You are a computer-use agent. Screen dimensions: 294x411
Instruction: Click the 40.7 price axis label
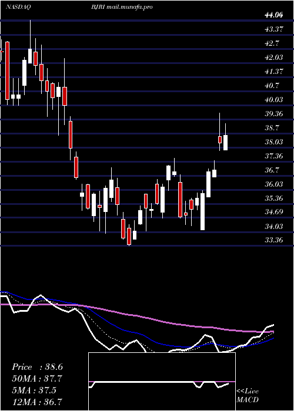(272, 86)
